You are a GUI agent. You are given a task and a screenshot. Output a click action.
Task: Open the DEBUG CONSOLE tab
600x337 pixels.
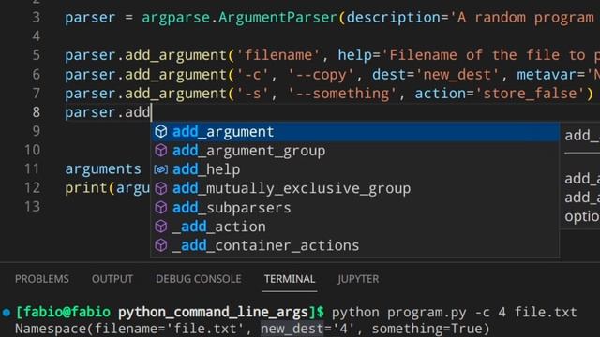[x=199, y=279]
